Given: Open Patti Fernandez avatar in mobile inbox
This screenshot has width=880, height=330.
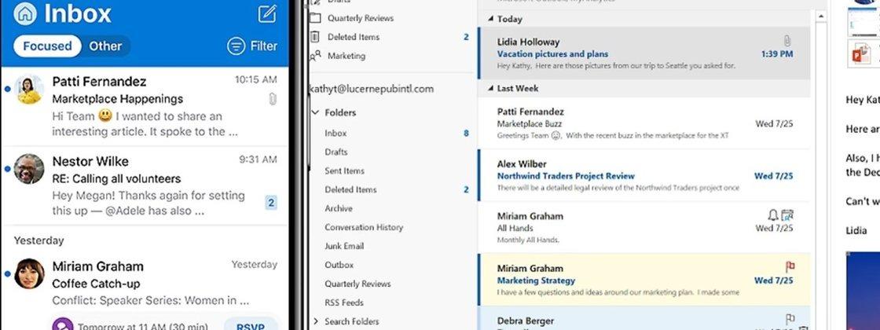Looking at the screenshot, I should (29, 90).
